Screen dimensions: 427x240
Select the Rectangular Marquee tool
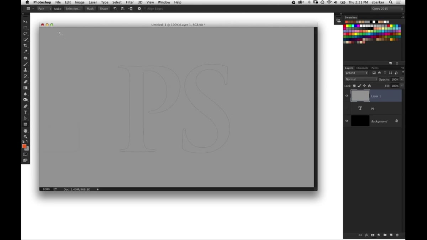[x=25, y=28]
